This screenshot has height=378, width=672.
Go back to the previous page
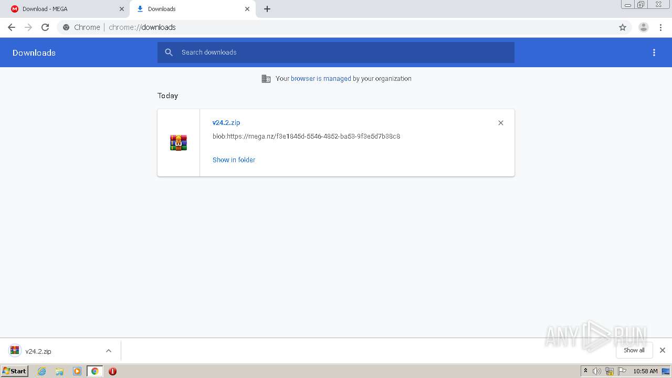[12, 27]
